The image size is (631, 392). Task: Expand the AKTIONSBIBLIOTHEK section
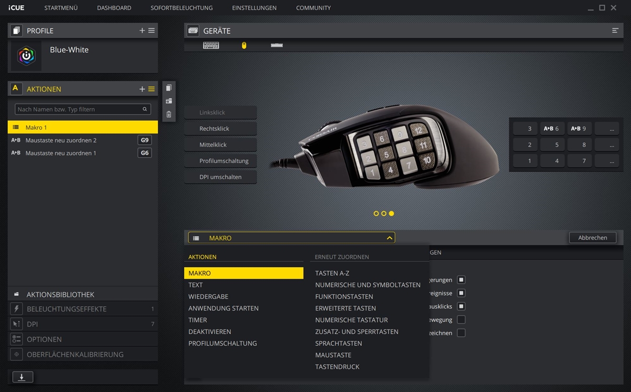tap(83, 294)
